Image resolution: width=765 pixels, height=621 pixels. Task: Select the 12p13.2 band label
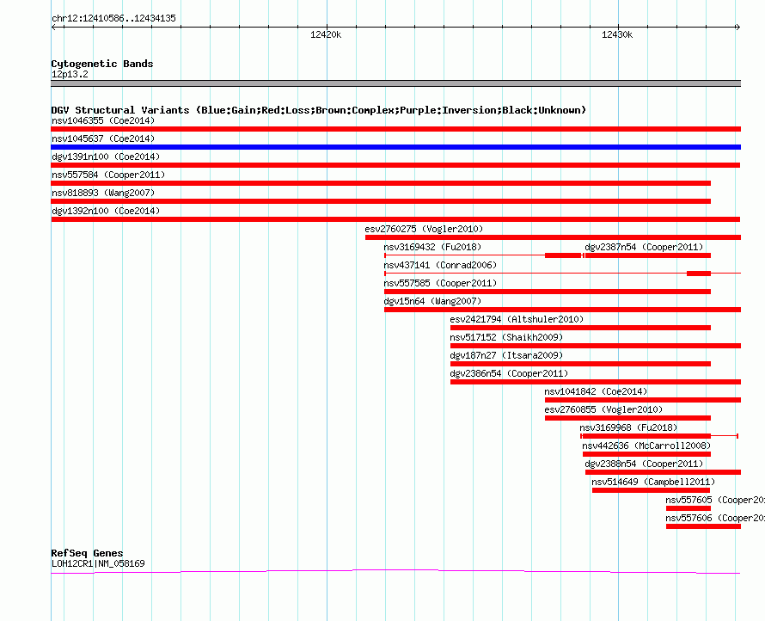pyautogui.click(x=70, y=74)
